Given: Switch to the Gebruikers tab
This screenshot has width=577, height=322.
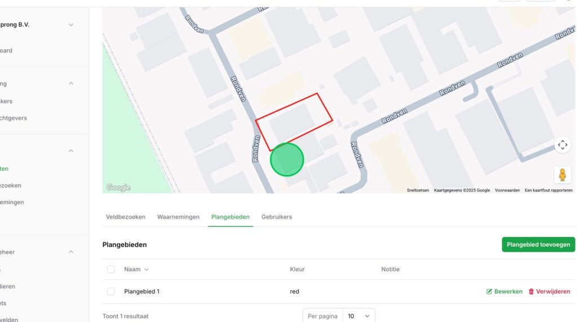Looking at the screenshot, I should tap(277, 217).
